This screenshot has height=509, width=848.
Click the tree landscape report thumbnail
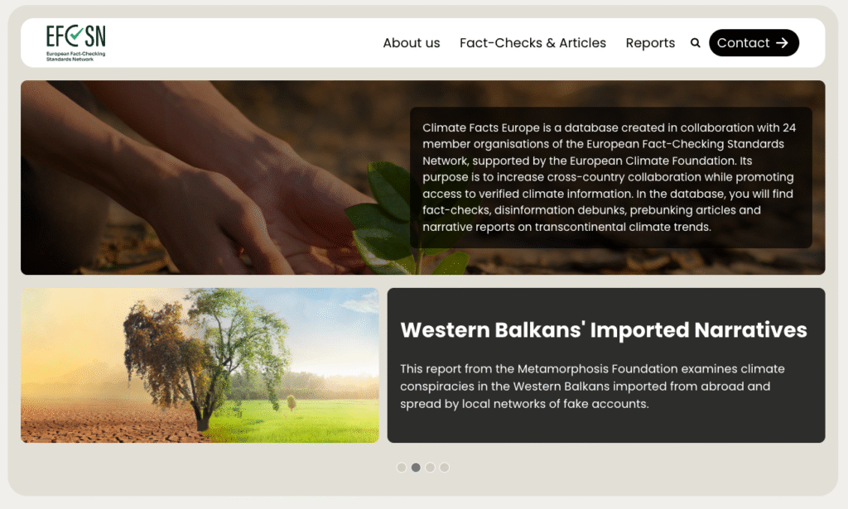(200, 365)
